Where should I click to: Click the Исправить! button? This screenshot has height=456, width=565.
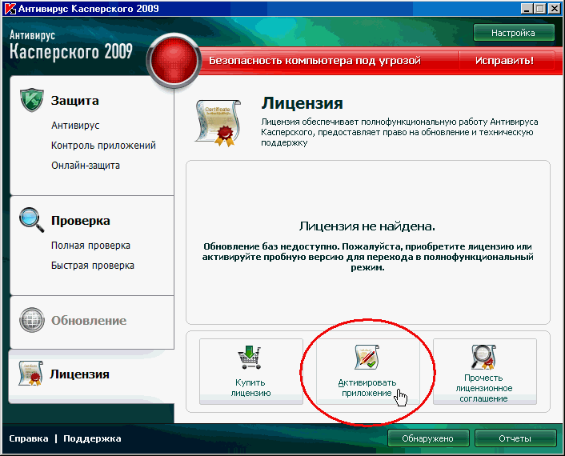coord(504,61)
